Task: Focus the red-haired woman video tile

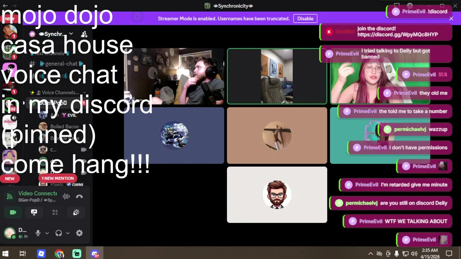Action: 380,76
